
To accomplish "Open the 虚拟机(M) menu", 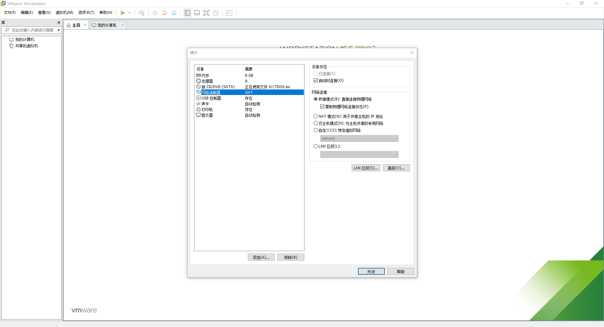I will point(64,13).
